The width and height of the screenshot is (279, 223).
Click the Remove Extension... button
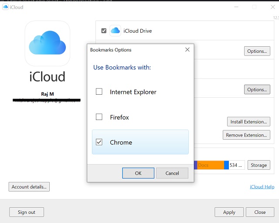246,135
